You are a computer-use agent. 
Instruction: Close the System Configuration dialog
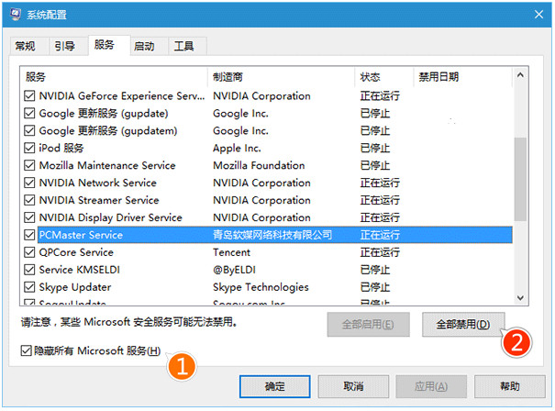pos(536,15)
